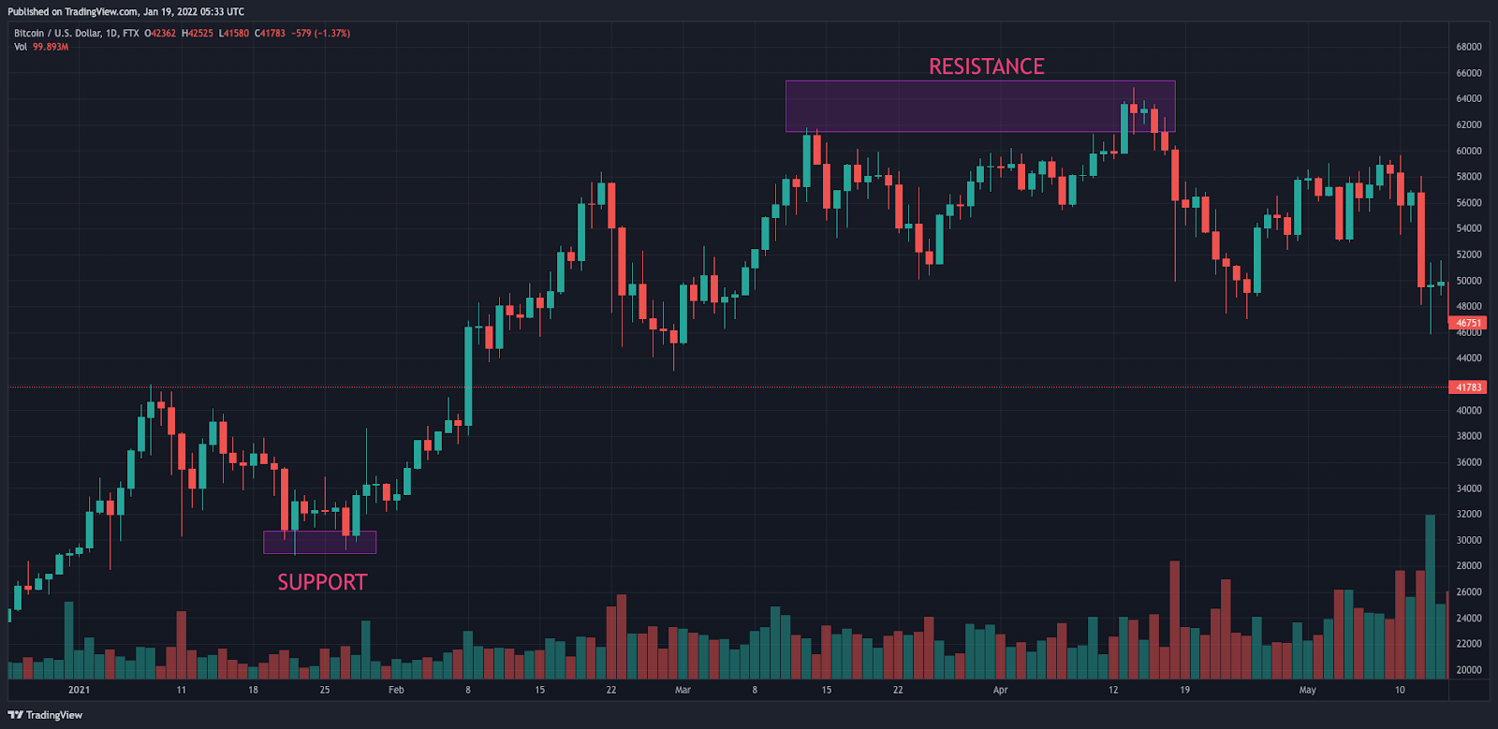Click the 68000 price axis label

point(1468,47)
